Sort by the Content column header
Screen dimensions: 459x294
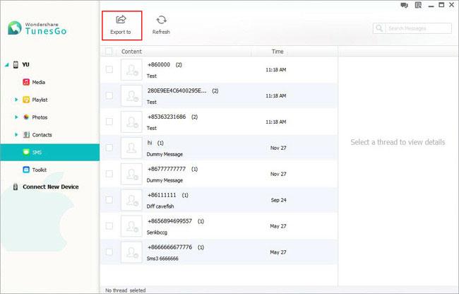click(131, 52)
